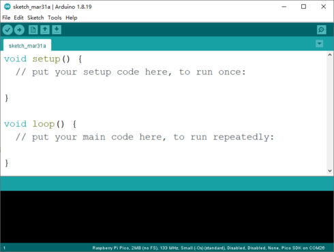Create a new sketch file icon
334x252 pixels.
(33, 30)
